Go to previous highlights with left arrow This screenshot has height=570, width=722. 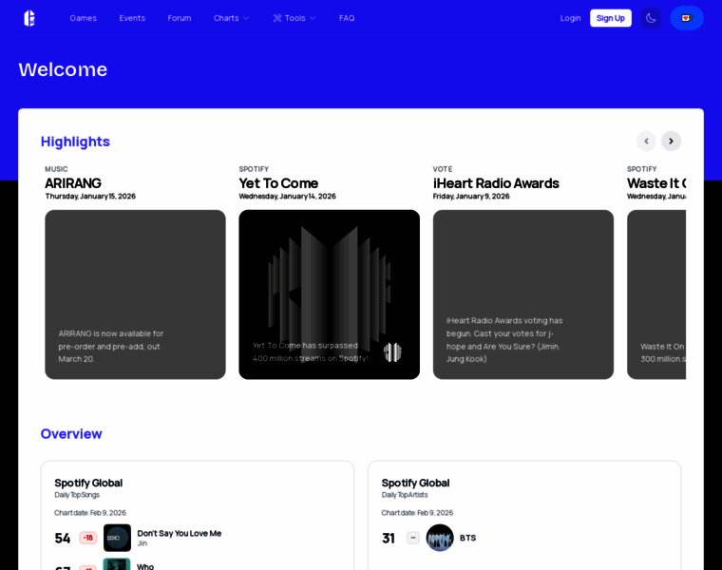[646, 141]
